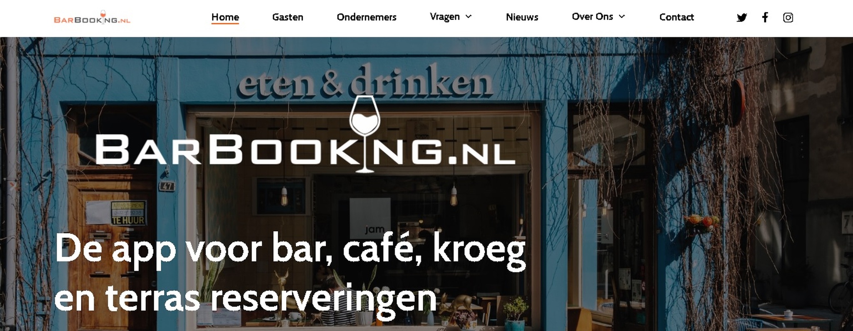Expand the chevron next to Over Ons
This screenshot has width=853, height=331.
[622, 17]
